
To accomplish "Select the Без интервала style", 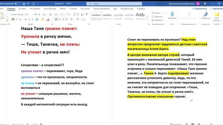I will (x=107, y=16).
